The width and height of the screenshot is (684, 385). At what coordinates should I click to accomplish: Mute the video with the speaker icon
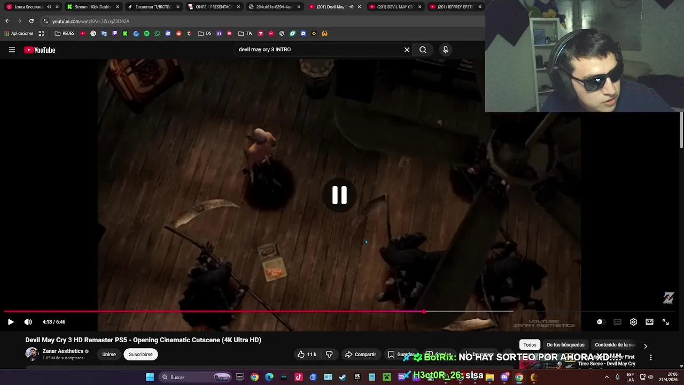click(28, 322)
